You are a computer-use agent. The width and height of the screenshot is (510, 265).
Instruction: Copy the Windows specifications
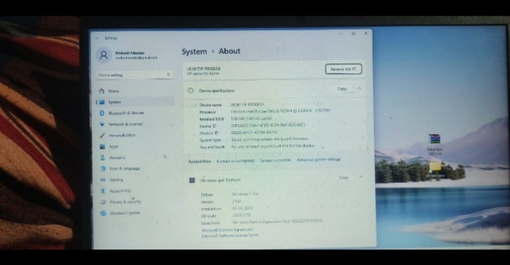tap(344, 177)
